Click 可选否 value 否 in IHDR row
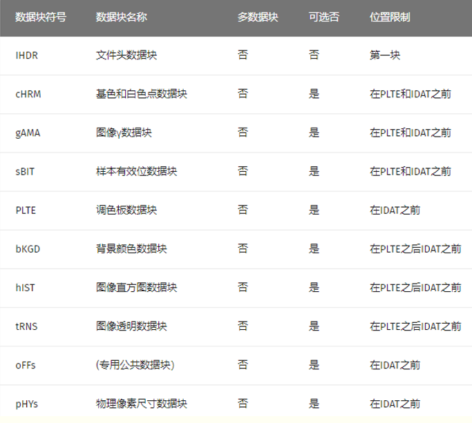Viewport: 472px width, 423px height. (x=314, y=55)
